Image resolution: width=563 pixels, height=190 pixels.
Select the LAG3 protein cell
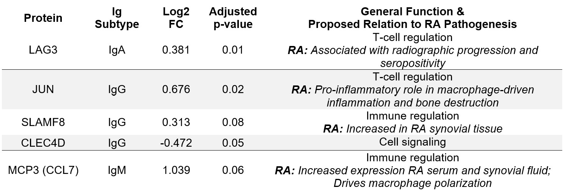pos(43,50)
